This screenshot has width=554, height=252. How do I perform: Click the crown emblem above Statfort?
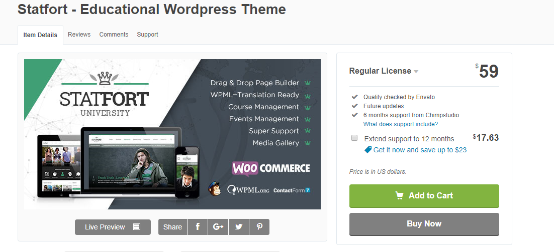pos(105,79)
